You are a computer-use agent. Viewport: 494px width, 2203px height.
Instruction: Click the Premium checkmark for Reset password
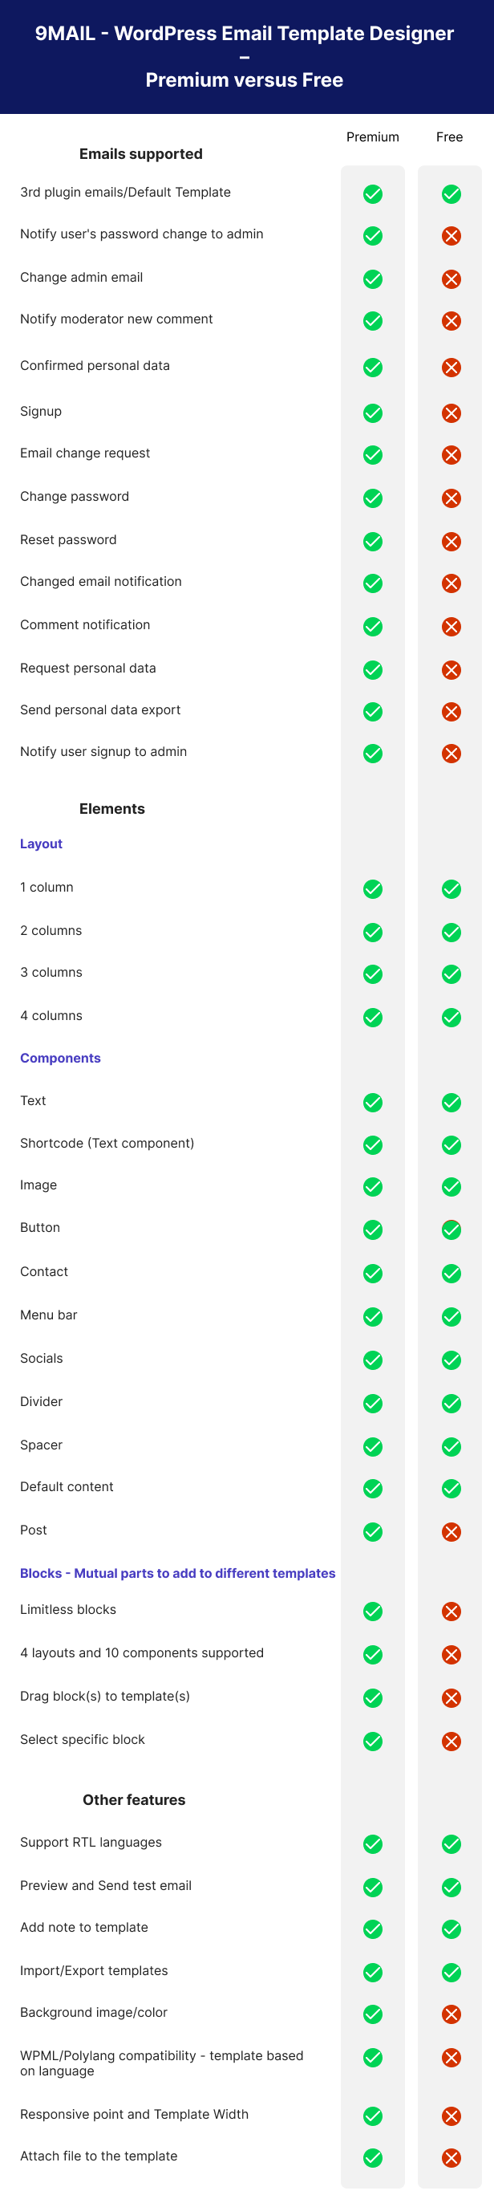373,542
